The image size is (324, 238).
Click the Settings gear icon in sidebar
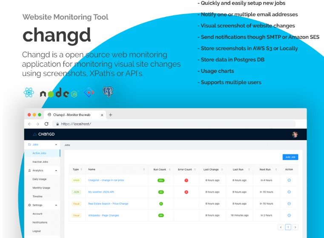click(29, 205)
